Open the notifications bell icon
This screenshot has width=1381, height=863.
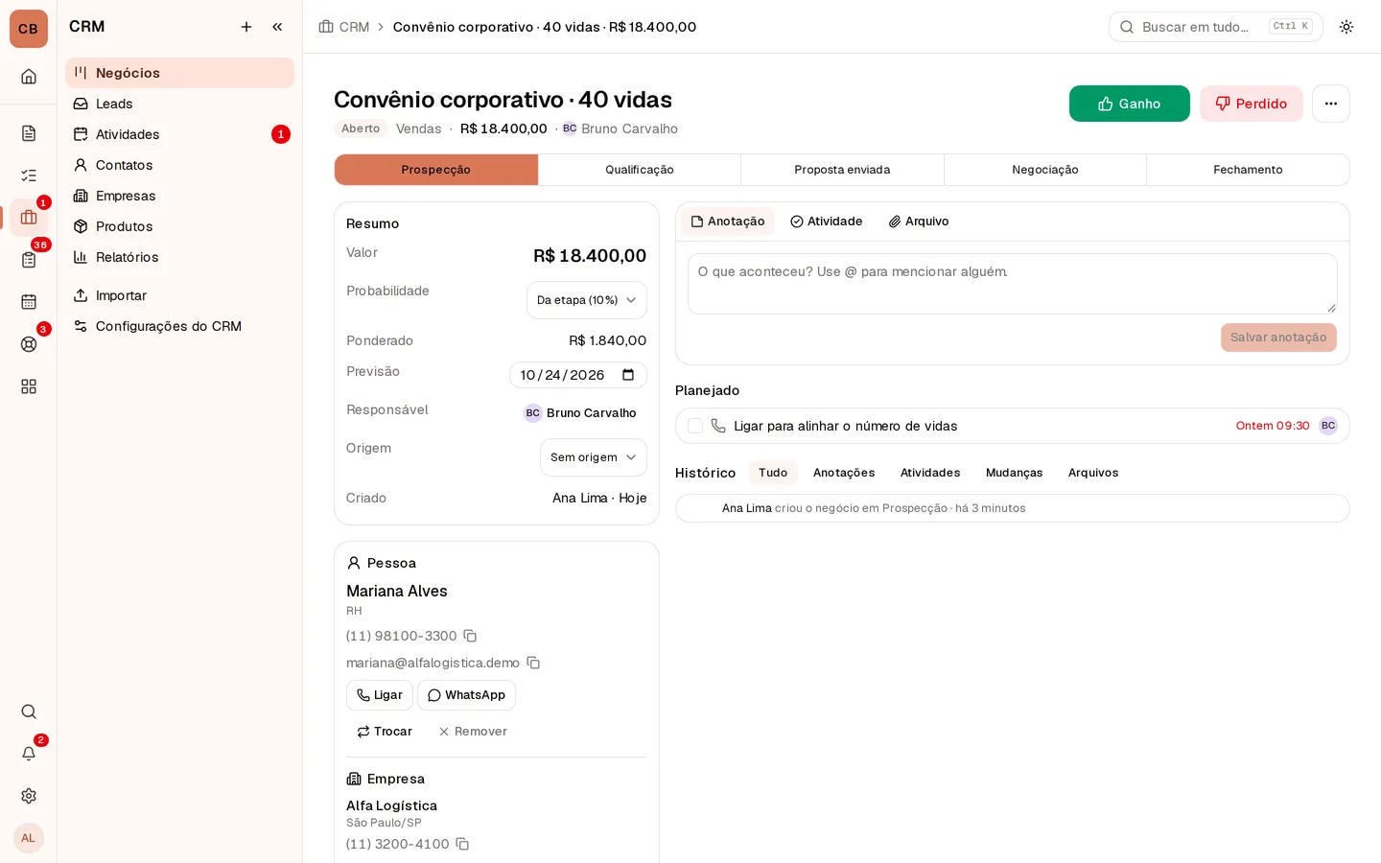pyautogui.click(x=29, y=754)
